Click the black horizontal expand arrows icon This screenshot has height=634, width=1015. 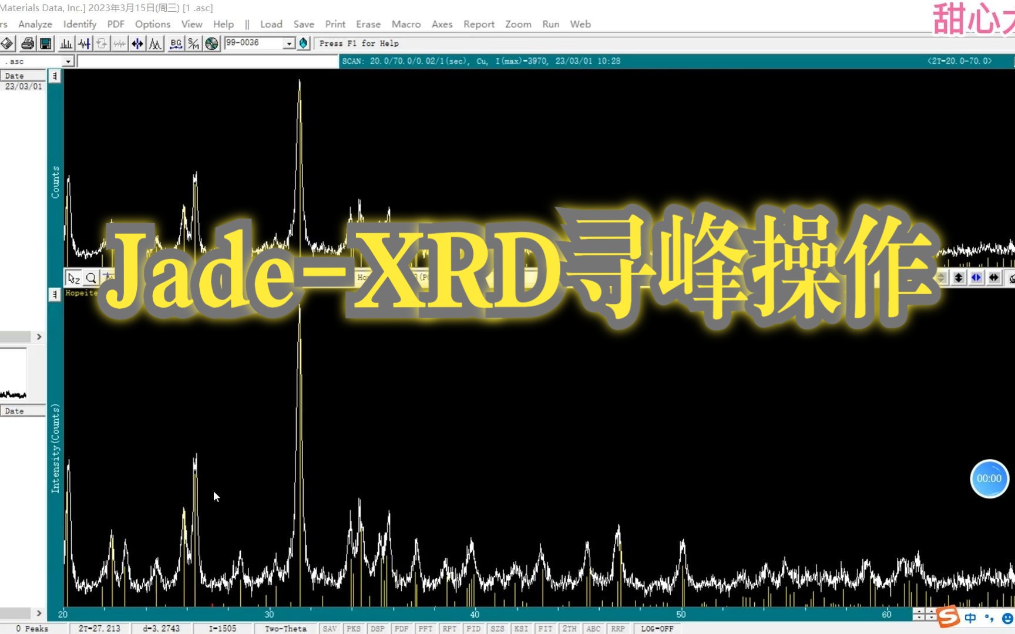[x=994, y=278]
